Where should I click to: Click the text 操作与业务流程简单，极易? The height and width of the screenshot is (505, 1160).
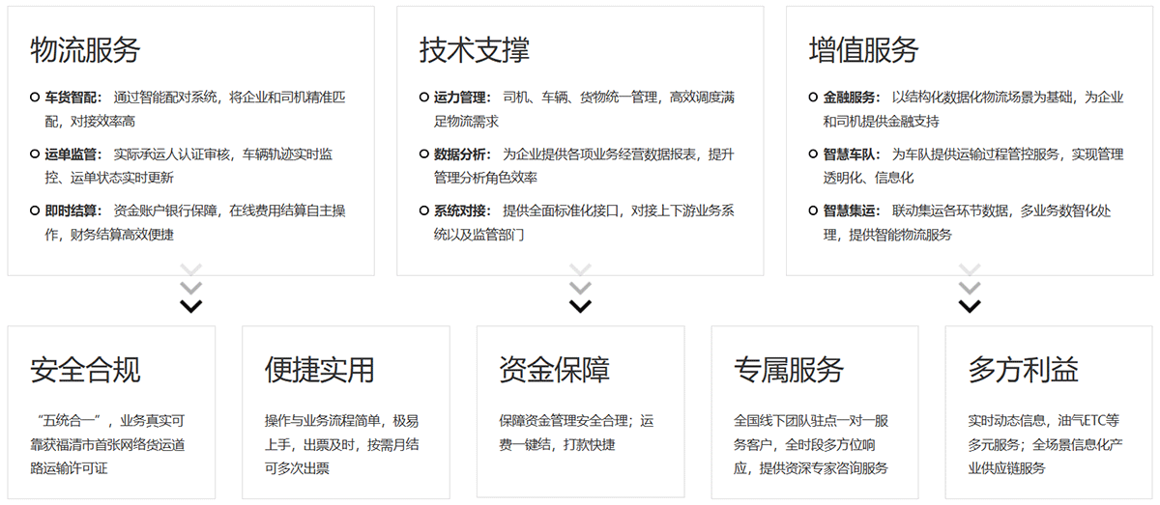(x=341, y=421)
